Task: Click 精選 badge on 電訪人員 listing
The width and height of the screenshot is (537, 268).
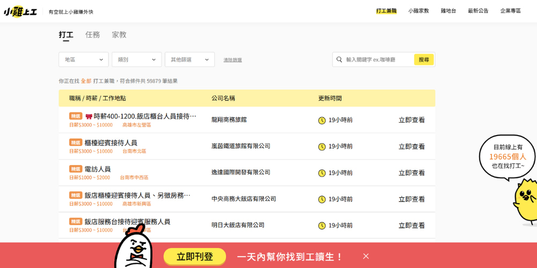Action: tap(76, 169)
